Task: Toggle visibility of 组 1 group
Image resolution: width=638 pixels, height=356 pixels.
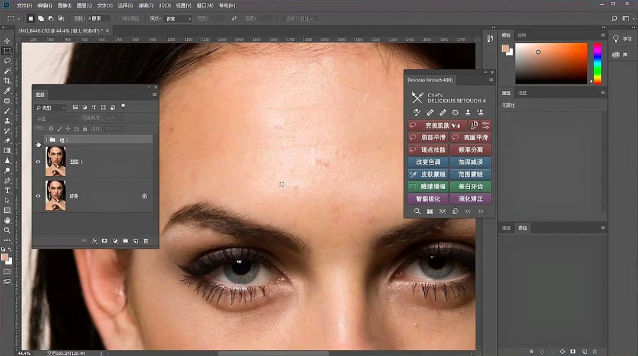Action: [38, 140]
